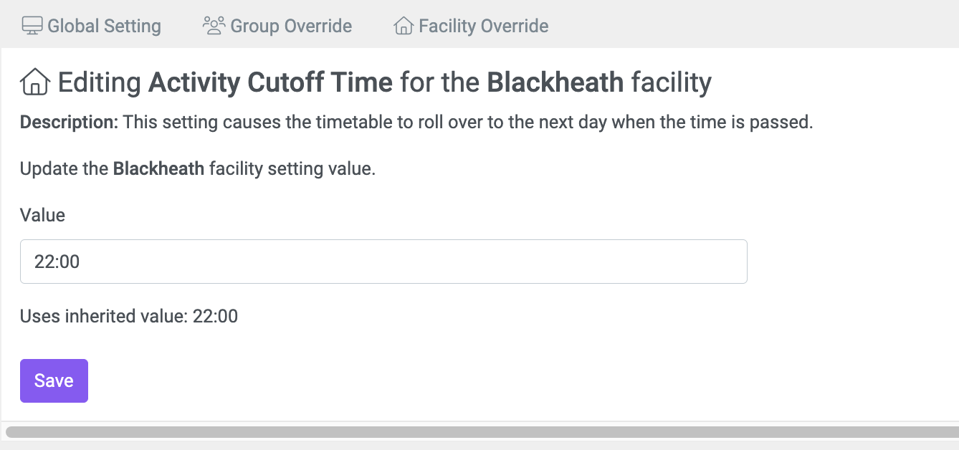Click the large house icon in the heading
959x450 pixels.
coord(35,82)
